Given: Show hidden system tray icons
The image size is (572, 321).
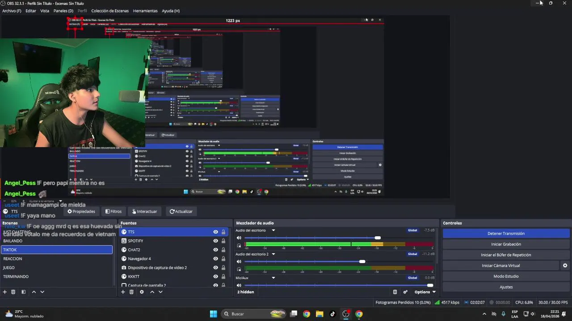Looking at the screenshot, I should tap(484, 314).
